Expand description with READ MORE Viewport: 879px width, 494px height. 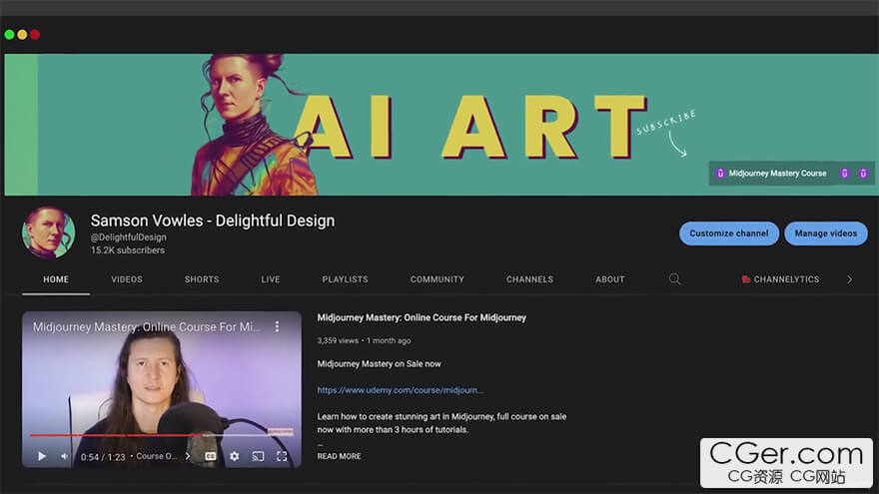[x=340, y=456]
